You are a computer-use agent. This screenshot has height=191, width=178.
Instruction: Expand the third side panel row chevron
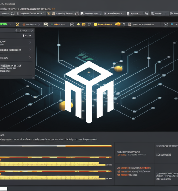(30, 58)
